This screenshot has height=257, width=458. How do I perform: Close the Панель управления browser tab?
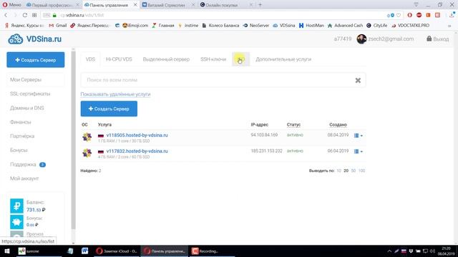click(135, 5)
